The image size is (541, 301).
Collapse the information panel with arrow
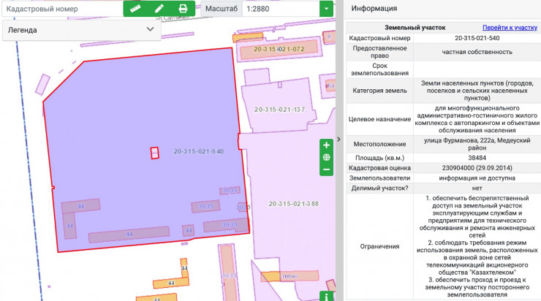(x=338, y=139)
